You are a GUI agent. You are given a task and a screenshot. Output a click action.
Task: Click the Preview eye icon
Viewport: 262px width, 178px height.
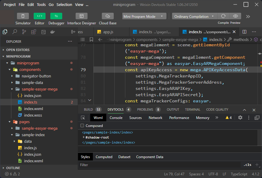[x=235, y=16]
